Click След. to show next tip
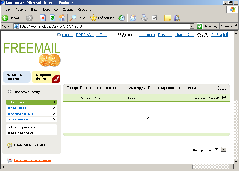Image resolution: width=239 pixels, height=171 pixels. click(222, 88)
